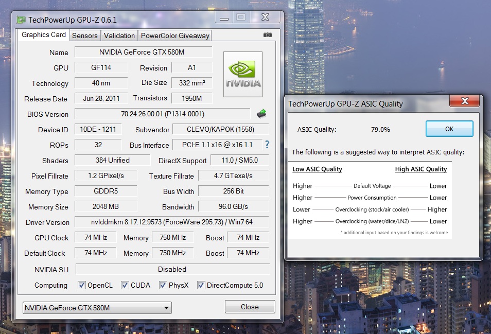Click the GPU Clock field 74 MHz
The height and width of the screenshot is (334, 491).
[96, 237]
